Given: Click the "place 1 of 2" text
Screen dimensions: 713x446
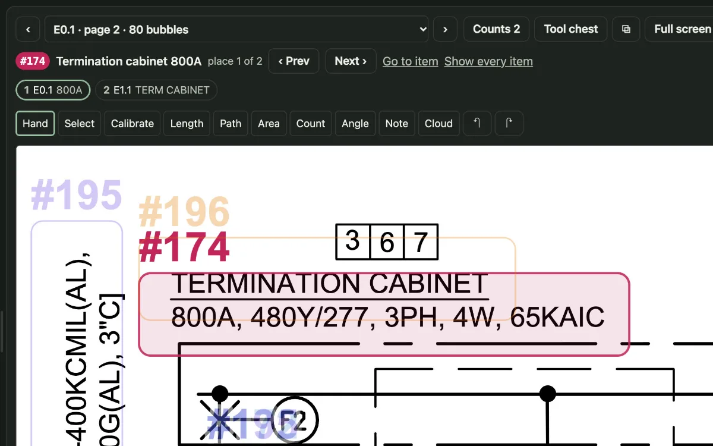Looking at the screenshot, I should 235,61.
